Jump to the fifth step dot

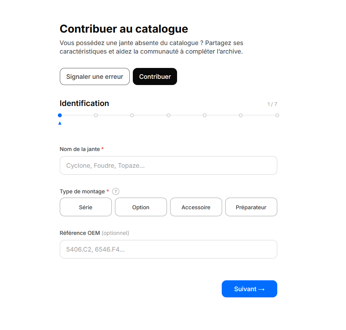205,115
